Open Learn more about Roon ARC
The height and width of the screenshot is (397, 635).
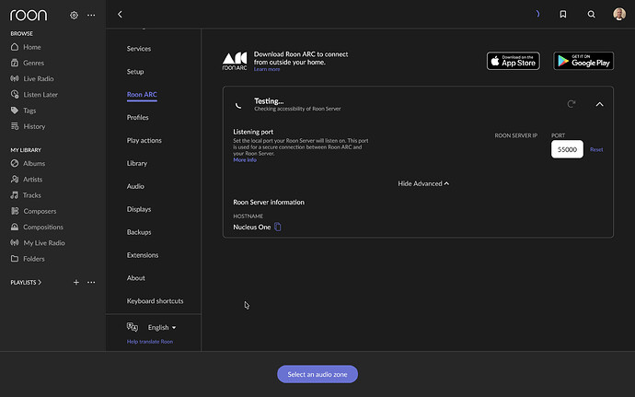tap(267, 69)
